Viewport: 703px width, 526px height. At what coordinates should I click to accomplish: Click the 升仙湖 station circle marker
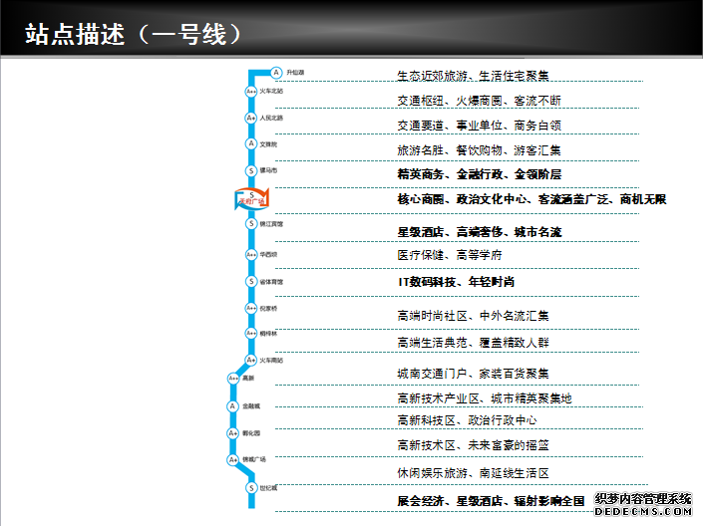276,72
